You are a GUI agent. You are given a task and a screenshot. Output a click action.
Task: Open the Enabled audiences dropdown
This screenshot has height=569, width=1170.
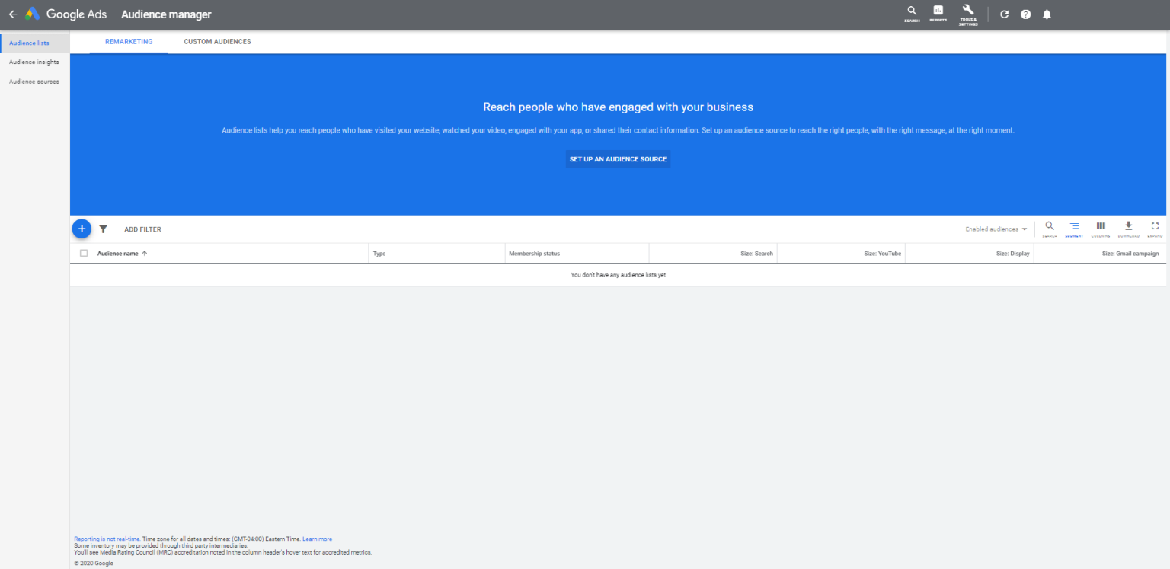point(996,229)
